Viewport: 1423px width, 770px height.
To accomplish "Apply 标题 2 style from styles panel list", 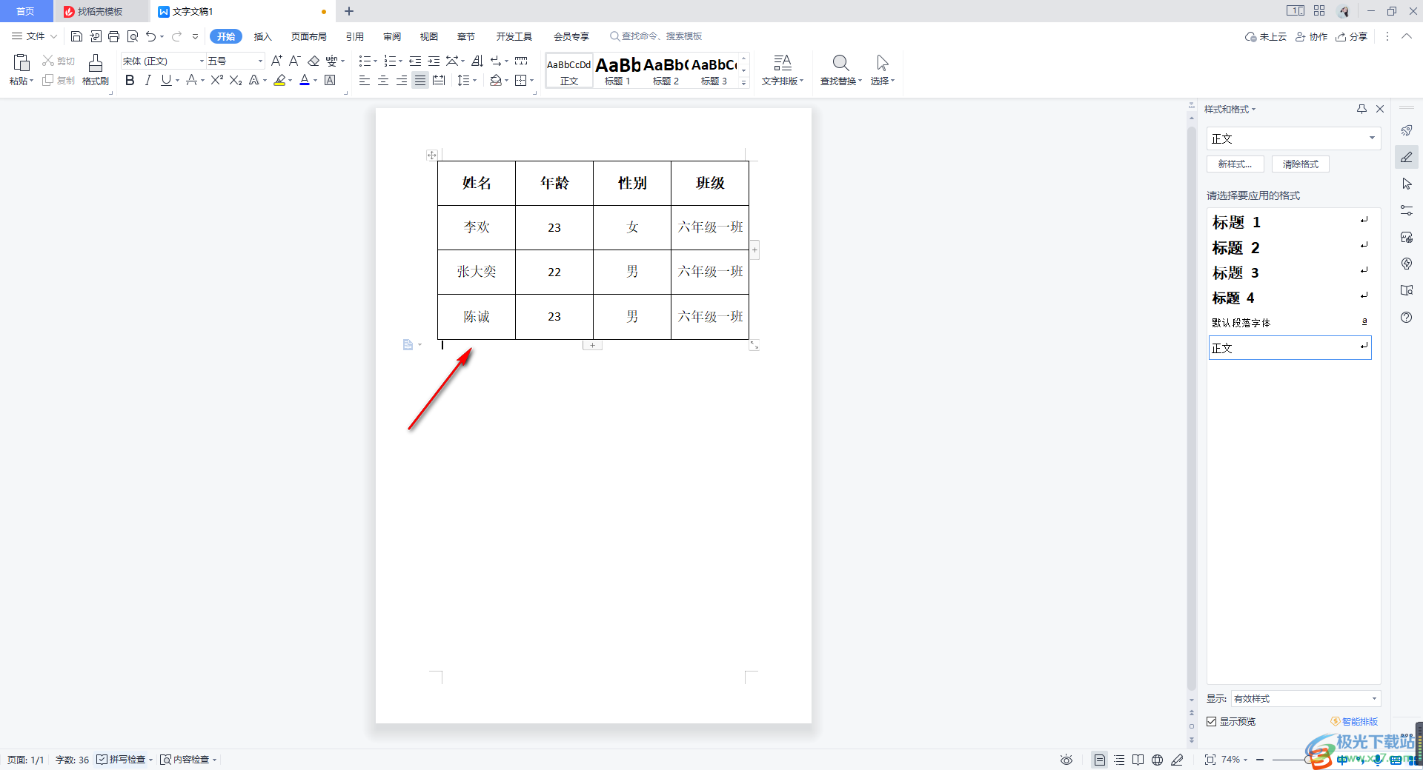I will pos(1290,247).
